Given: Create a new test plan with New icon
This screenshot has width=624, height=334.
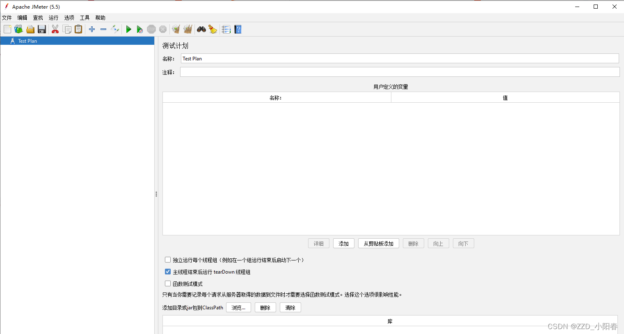Looking at the screenshot, I should (7, 29).
